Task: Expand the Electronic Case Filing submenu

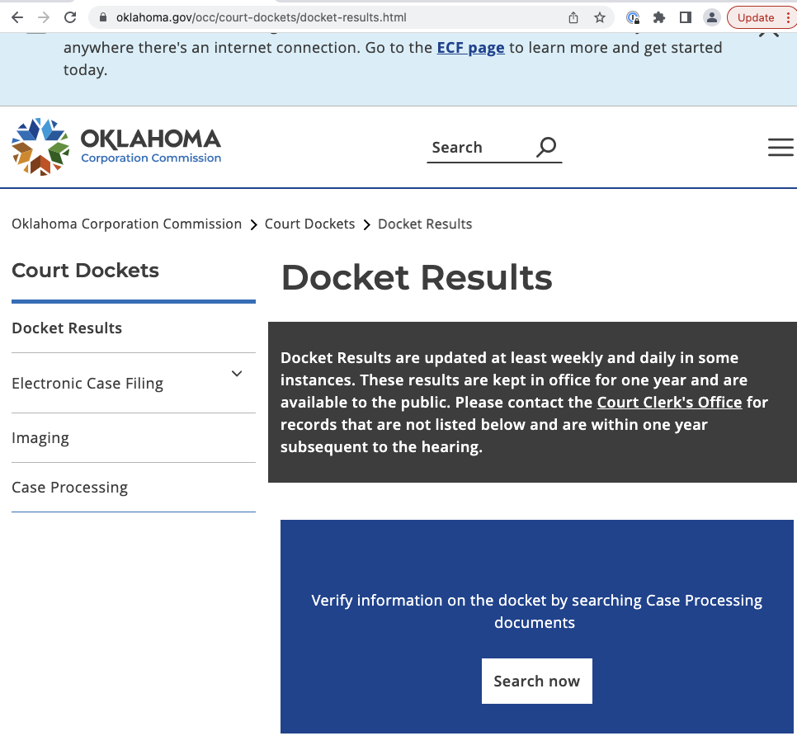Action: (x=237, y=374)
